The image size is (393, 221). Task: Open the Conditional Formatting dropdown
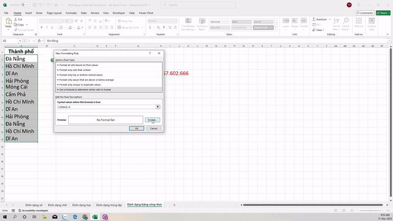(188, 24)
